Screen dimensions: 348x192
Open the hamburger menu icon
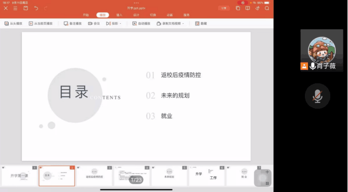tap(15, 8)
